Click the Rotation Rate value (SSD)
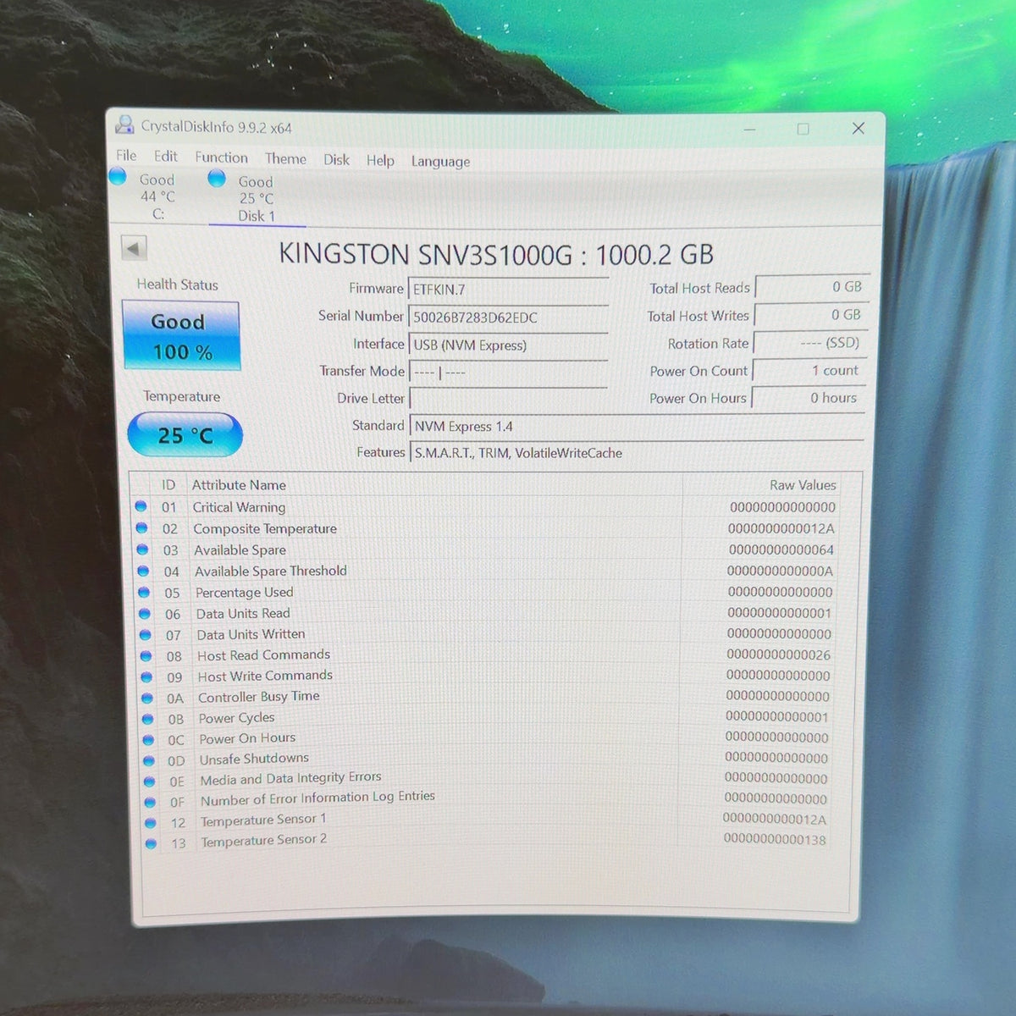The image size is (1016, 1016). [x=809, y=343]
